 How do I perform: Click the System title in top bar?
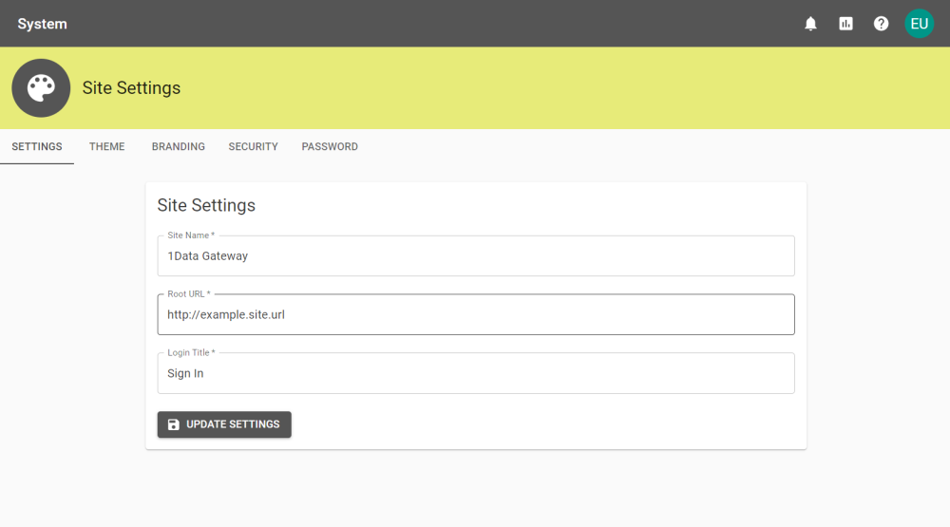coord(43,24)
